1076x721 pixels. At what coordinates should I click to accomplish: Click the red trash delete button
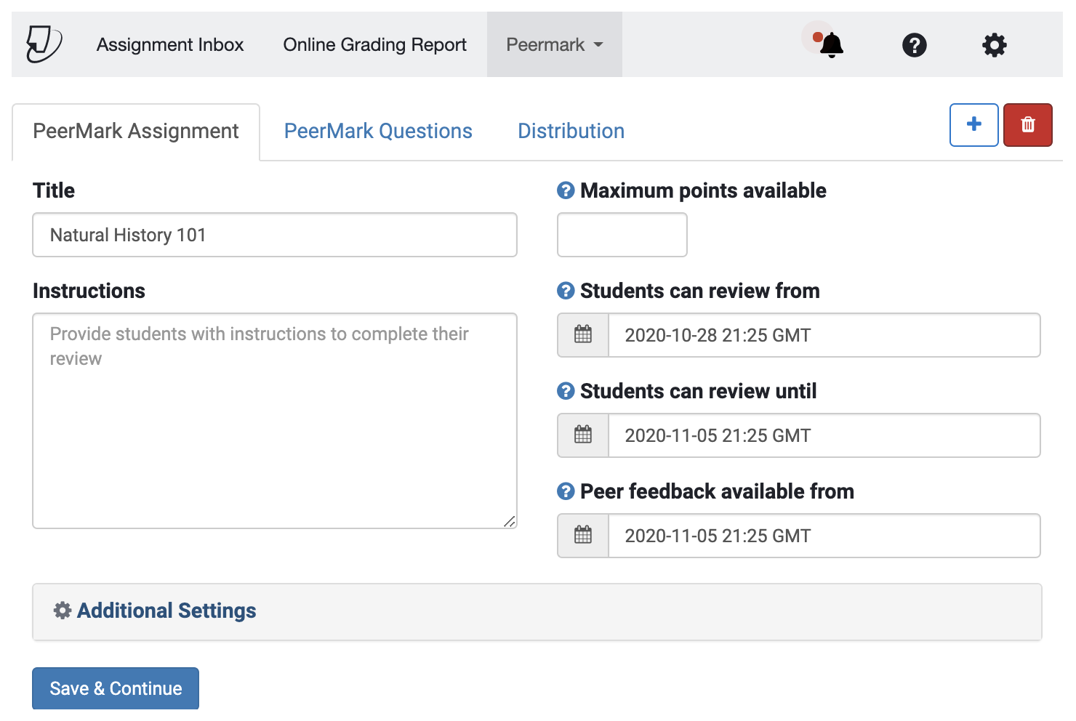(1027, 125)
